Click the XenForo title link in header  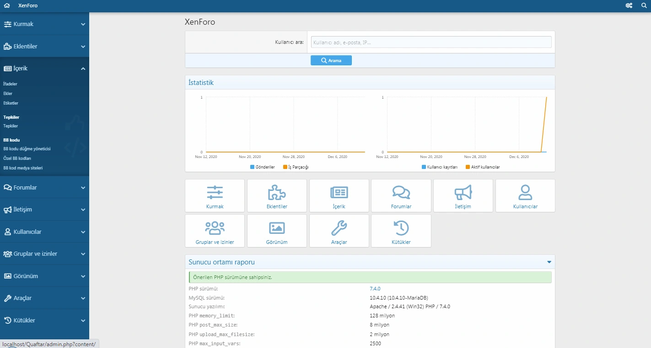pos(28,5)
